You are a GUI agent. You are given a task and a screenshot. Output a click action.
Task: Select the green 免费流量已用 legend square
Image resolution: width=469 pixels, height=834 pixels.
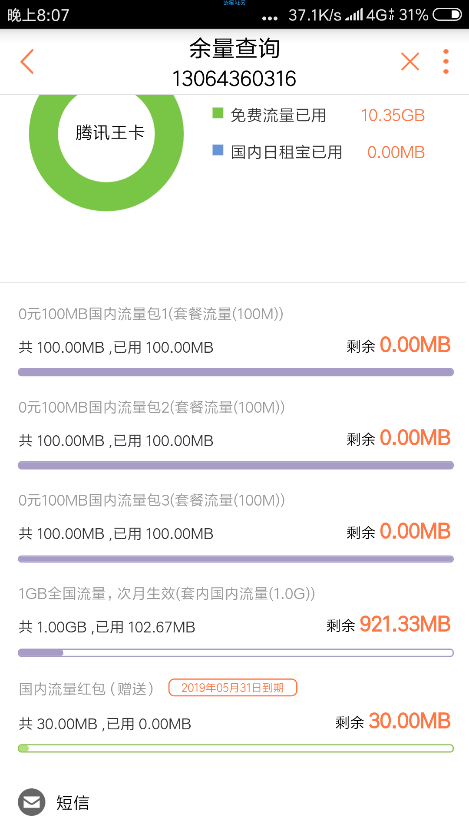(x=218, y=113)
